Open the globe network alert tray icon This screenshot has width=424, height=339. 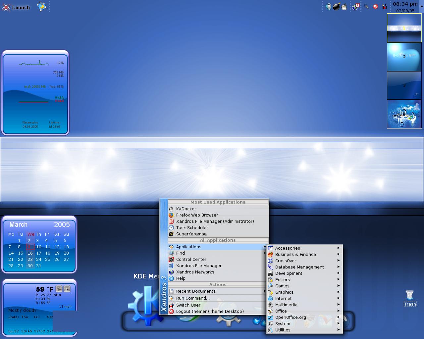356,7
